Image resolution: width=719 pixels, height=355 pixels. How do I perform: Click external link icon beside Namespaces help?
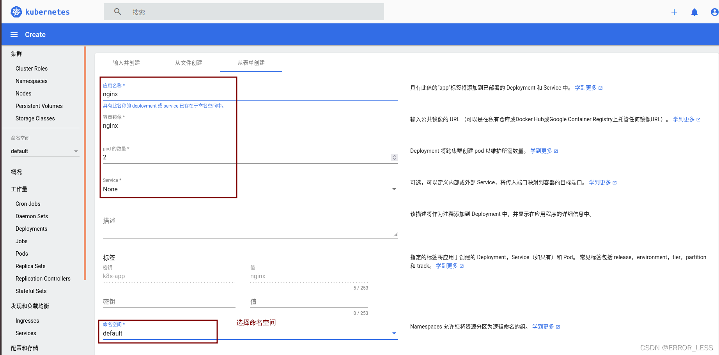tap(558, 327)
